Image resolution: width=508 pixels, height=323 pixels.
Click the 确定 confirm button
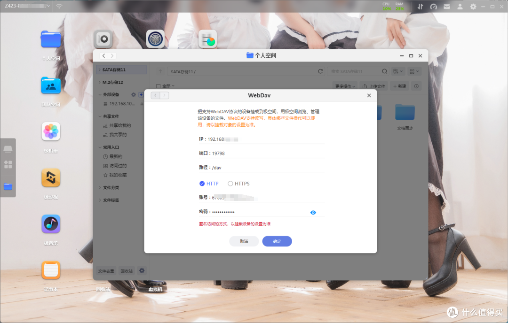tap(277, 241)
